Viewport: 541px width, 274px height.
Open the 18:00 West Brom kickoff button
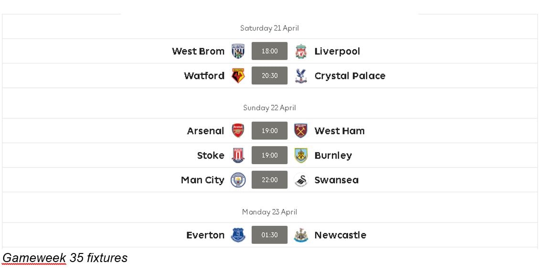point(269,51)
